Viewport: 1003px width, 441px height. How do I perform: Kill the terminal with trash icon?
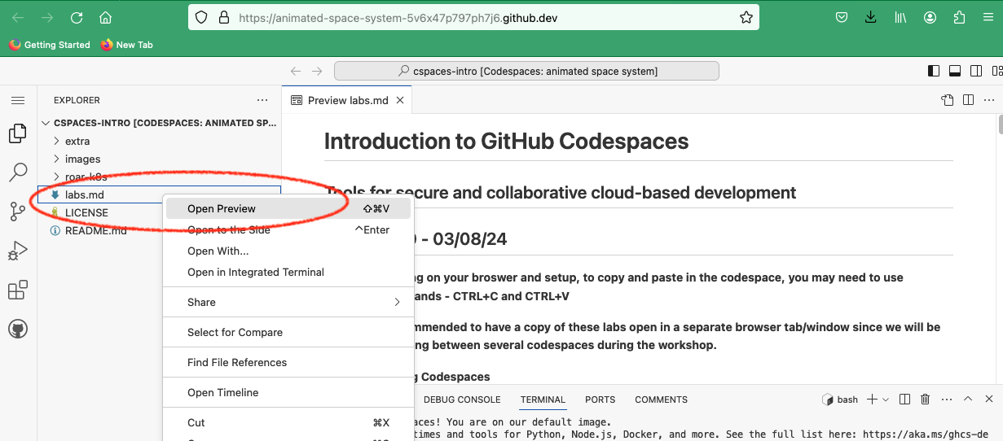[x=926, y=400]
